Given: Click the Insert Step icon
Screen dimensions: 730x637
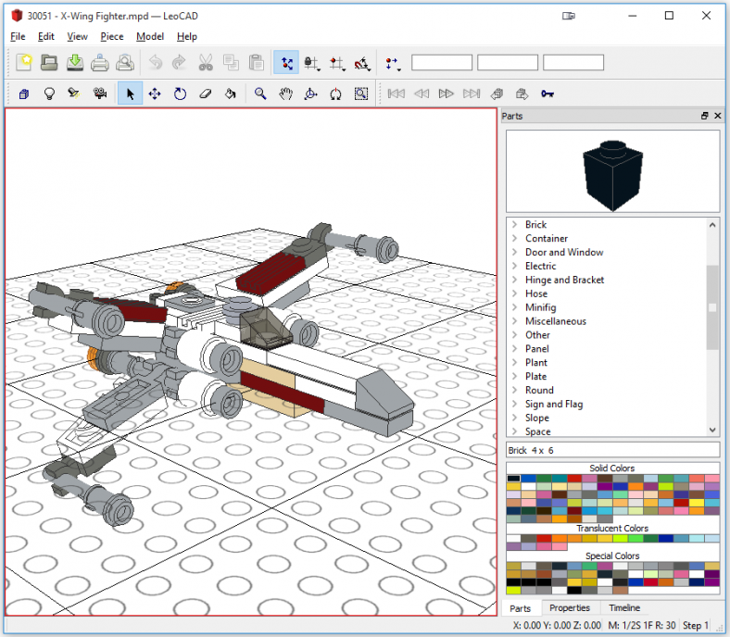Looking at the screenshot, I should [x=497, y=94].
